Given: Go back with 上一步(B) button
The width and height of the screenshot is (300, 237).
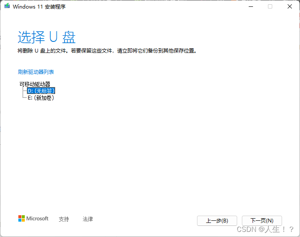Looking at the screenshot, I should [217, 221].
